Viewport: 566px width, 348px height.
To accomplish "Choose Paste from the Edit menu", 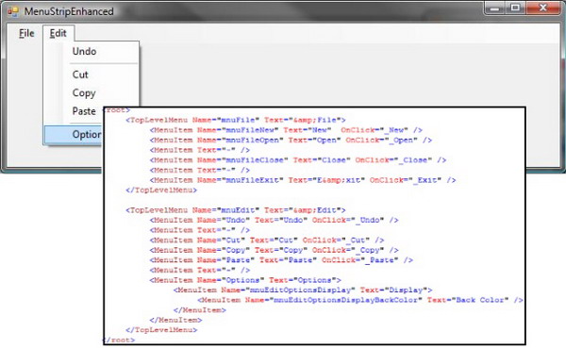I will [x=84, y=111].
